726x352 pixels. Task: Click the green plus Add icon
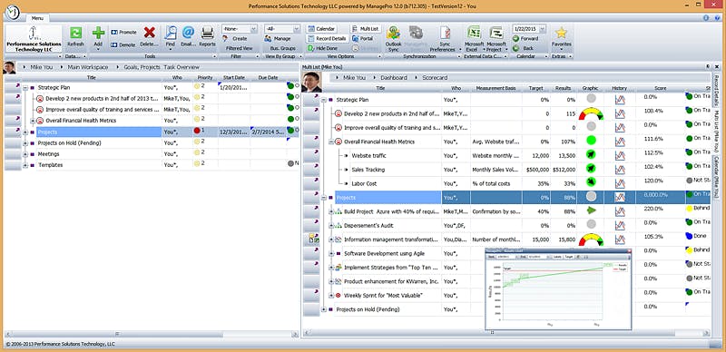[98, 34]
